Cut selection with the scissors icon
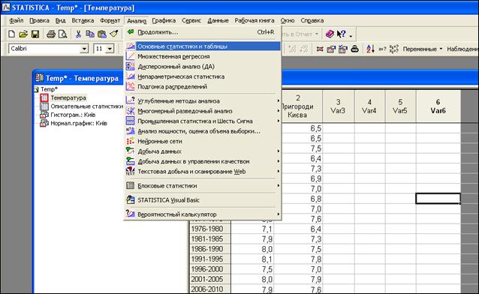 tap(78, 34)
